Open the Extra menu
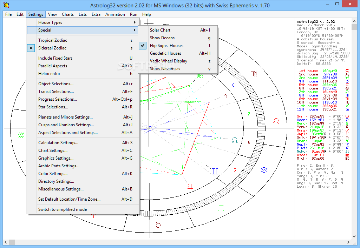This screenshot has height=248, width=360. [x=96, y=14]
